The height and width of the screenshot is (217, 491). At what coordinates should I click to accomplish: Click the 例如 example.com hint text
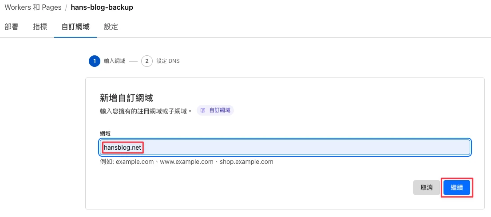click(x=186, y=162)
